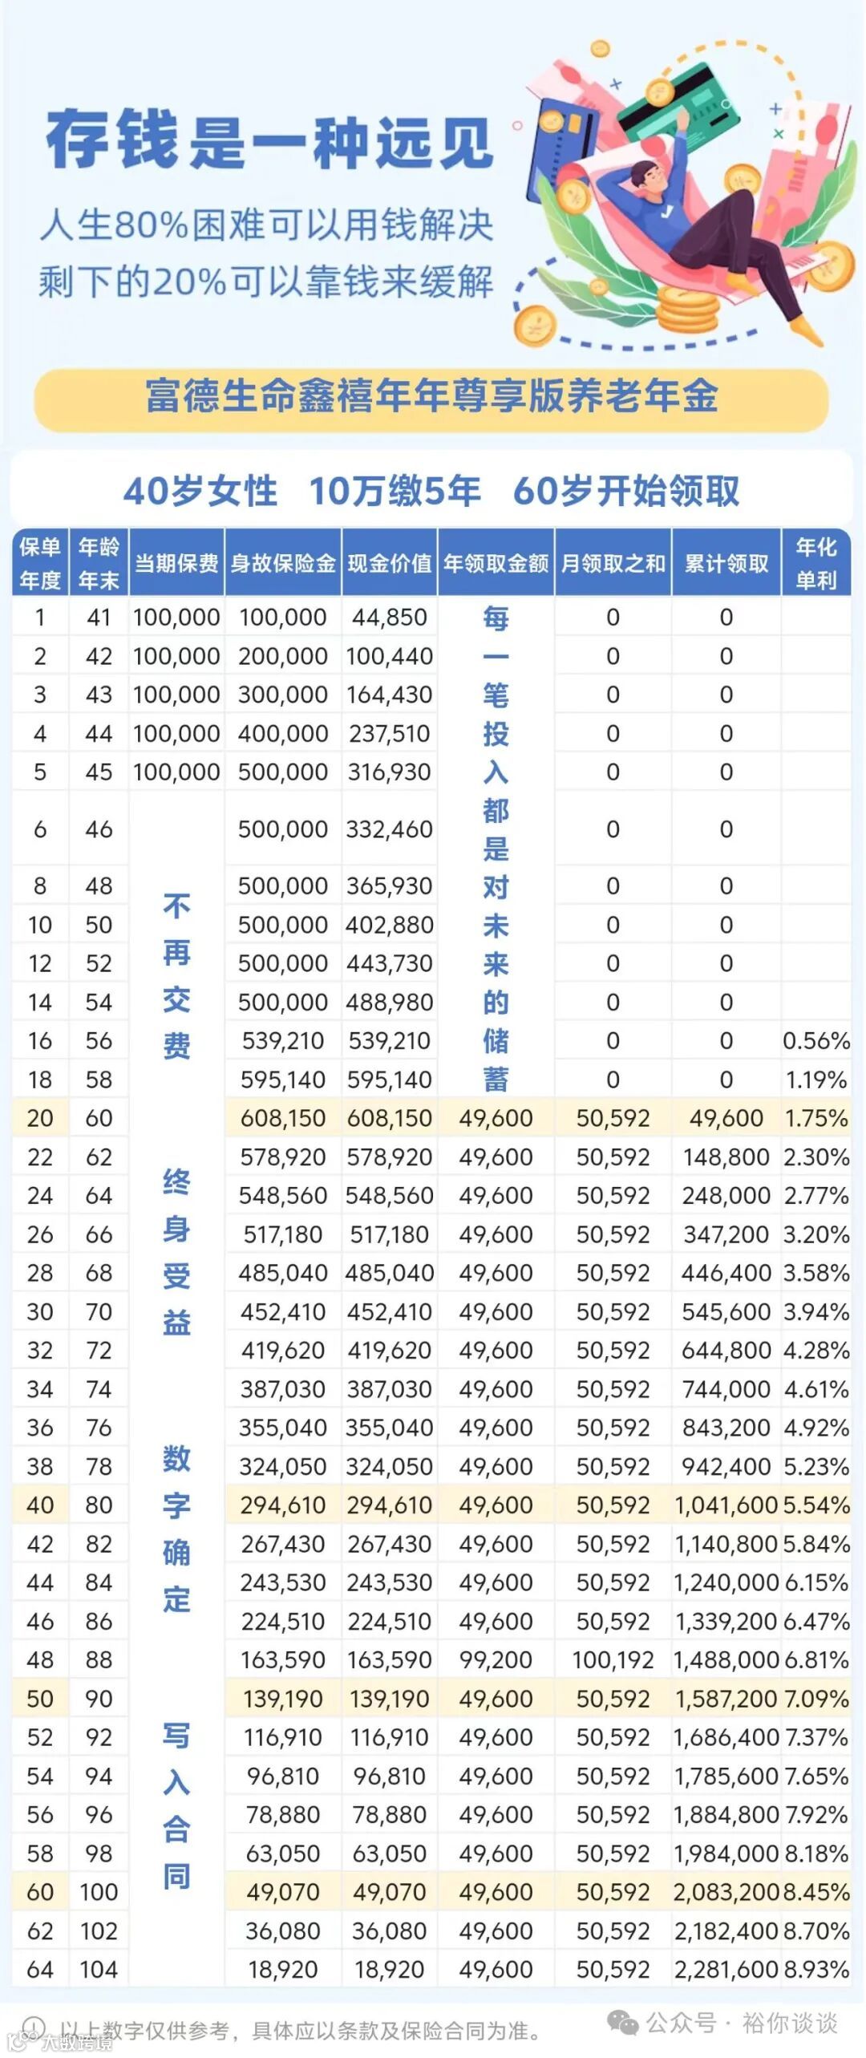Click the info icon beside the disclaimer
Screen dimensions: 866x2058
(x=32, y=2028)
